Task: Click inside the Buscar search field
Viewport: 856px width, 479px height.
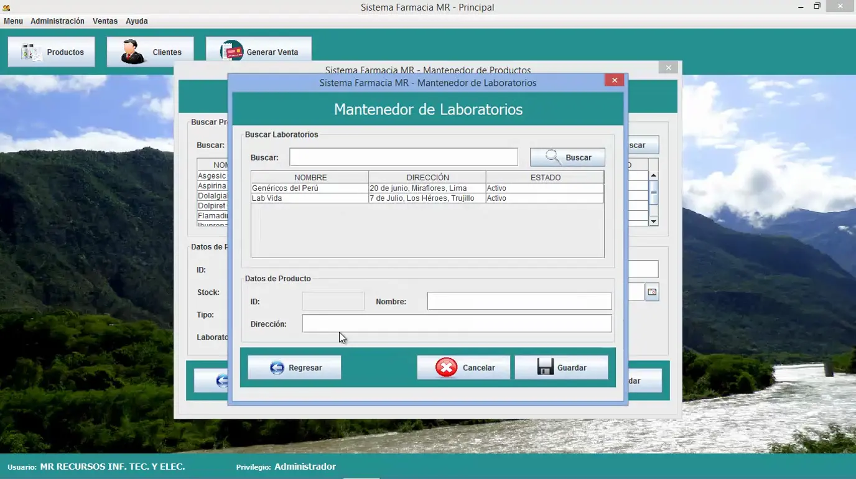Action: [x=403, y=156]
